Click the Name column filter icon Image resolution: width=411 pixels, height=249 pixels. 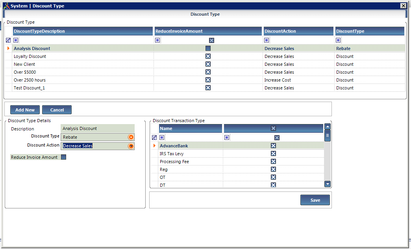click(x=162, y=138)
